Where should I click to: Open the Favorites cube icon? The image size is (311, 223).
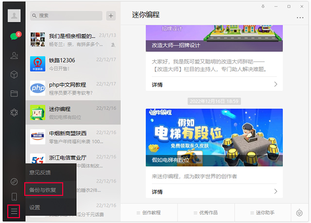tap(14, 75)
